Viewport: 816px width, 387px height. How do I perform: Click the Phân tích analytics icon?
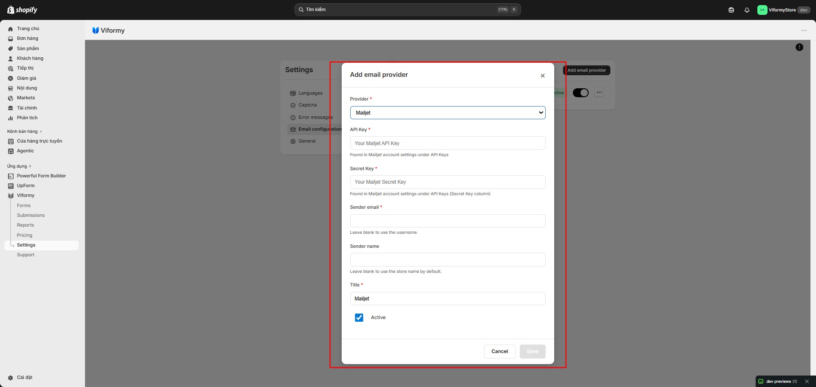coord(11,118)
